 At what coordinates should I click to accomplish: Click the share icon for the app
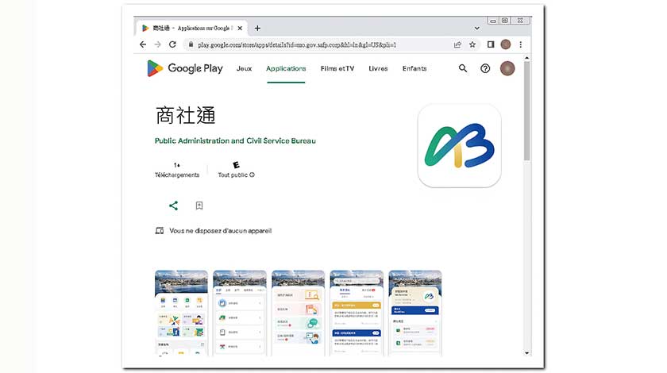coord(173,206)
